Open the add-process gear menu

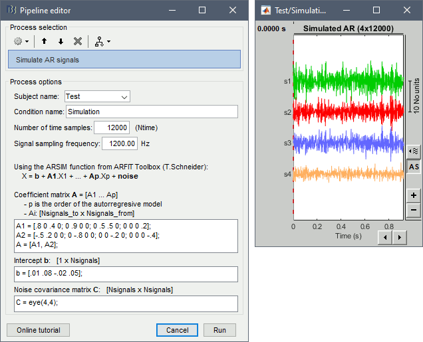21,41
